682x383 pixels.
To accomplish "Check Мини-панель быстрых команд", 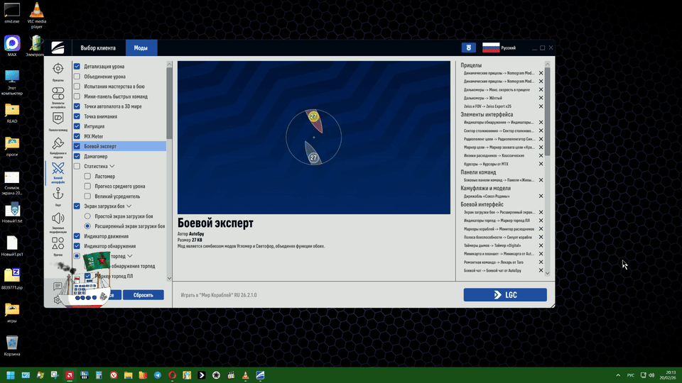I will pos(77,96).
